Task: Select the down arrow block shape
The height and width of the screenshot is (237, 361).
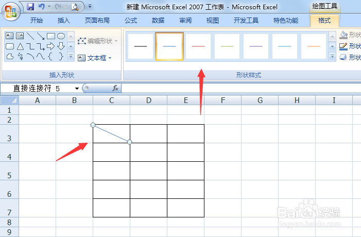Action: point(61,46)
